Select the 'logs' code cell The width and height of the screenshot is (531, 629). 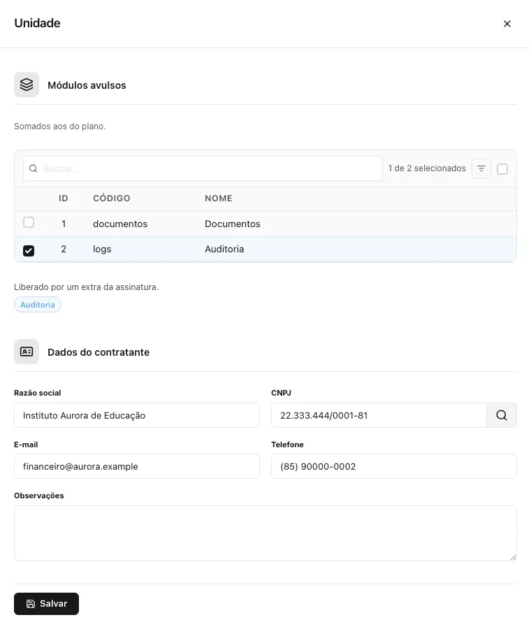point(102,249)
